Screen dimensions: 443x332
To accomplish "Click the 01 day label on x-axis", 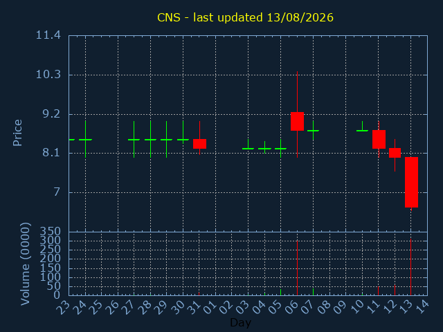I will [x=210, y=308].
